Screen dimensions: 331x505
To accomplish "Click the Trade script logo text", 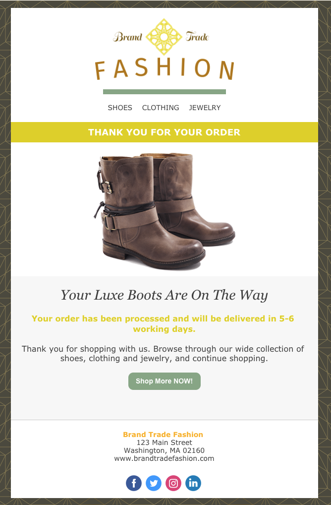I will [x=198, y=36].
